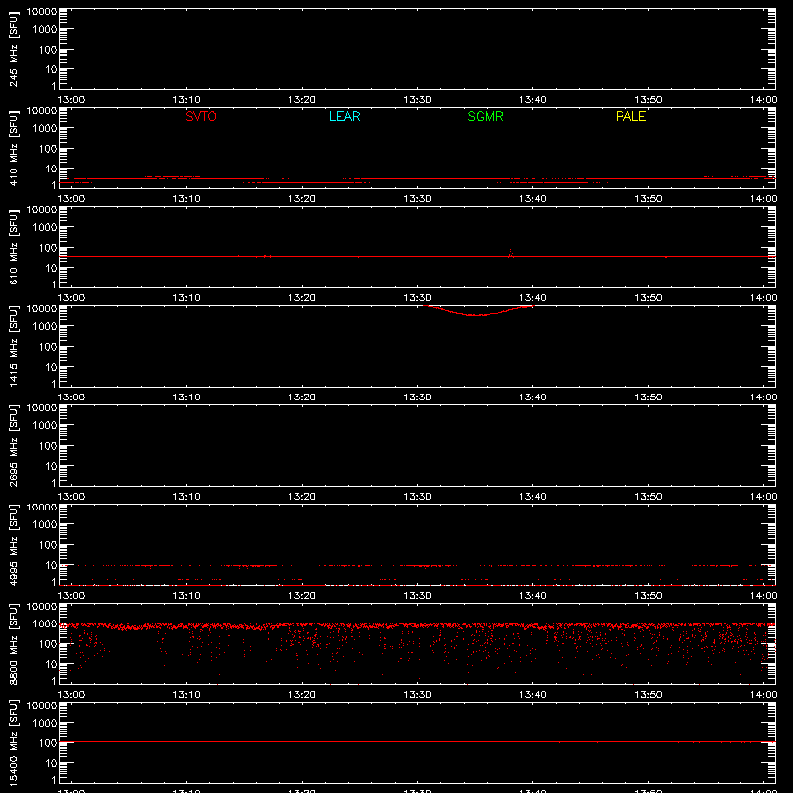Click 13:50 tick label under 245 MHz panel
This screenshot has width=793, height=793.
(648, 100)
